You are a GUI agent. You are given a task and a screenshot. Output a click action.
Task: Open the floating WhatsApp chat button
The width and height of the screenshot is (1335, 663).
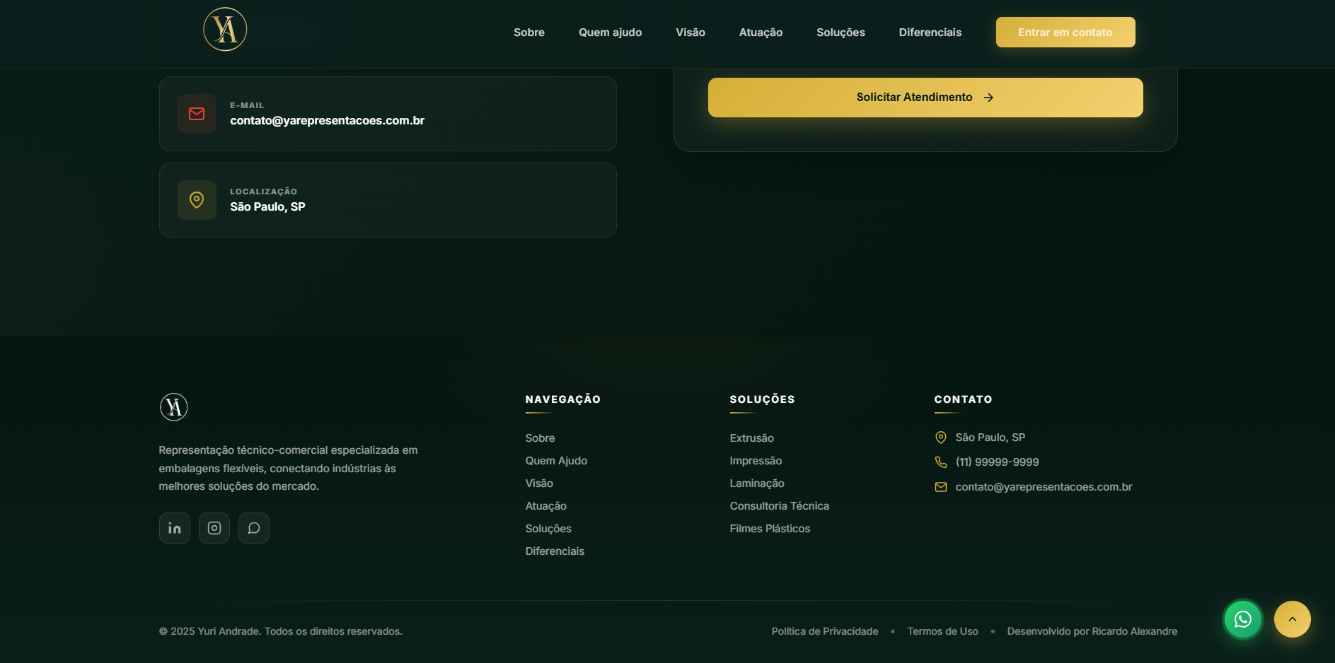1242,619
